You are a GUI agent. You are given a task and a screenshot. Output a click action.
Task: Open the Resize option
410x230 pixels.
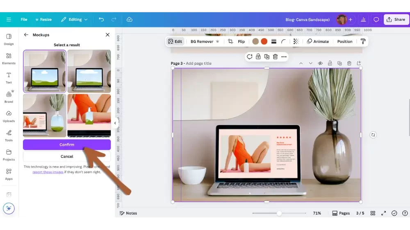click(x=43, y=20)
